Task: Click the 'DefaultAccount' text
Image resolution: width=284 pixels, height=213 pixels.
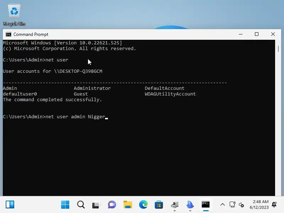Action: (x=164, y=88)
